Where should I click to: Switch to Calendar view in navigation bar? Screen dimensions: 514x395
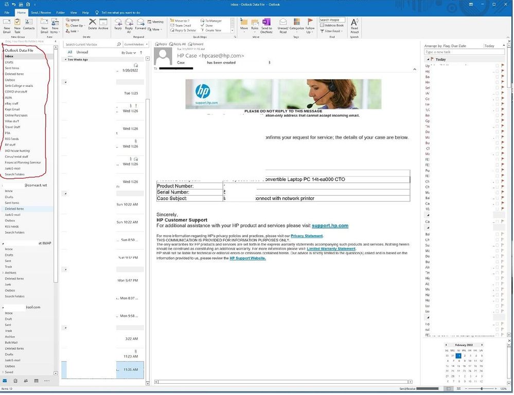(36, 381)
